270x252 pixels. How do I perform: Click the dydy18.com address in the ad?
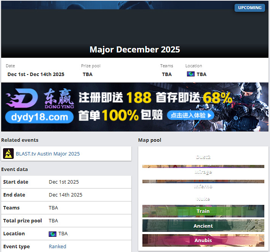coord(40,117)
